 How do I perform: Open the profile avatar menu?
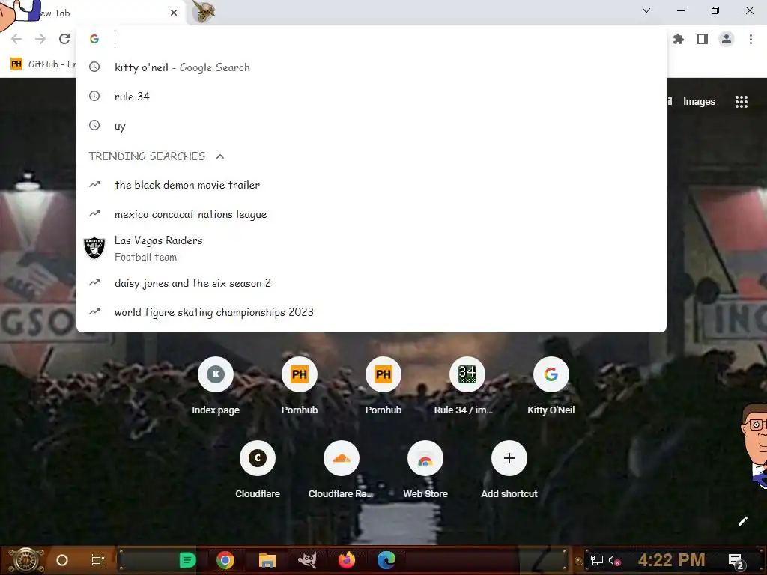(727, 39)
